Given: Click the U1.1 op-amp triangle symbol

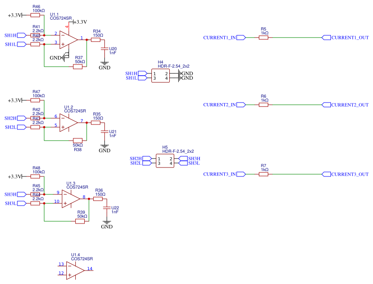Looking at the screenshot, I should pyautogui.click(x=69, y=40).
